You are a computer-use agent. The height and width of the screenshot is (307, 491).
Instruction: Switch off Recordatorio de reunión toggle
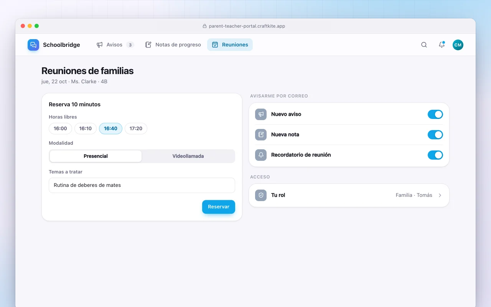coord(435,155)
